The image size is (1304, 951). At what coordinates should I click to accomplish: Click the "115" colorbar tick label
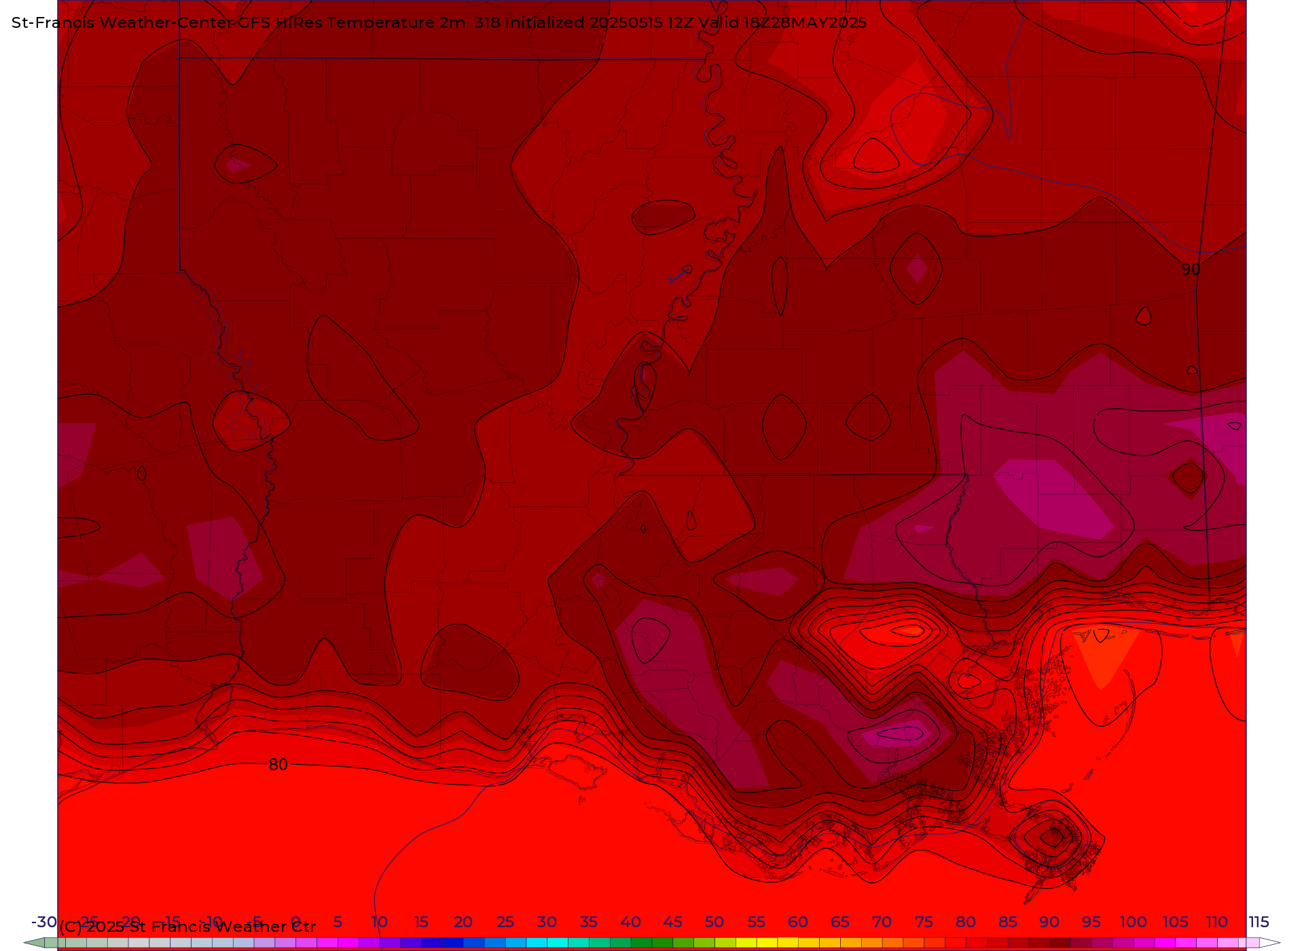[1258, 922]
